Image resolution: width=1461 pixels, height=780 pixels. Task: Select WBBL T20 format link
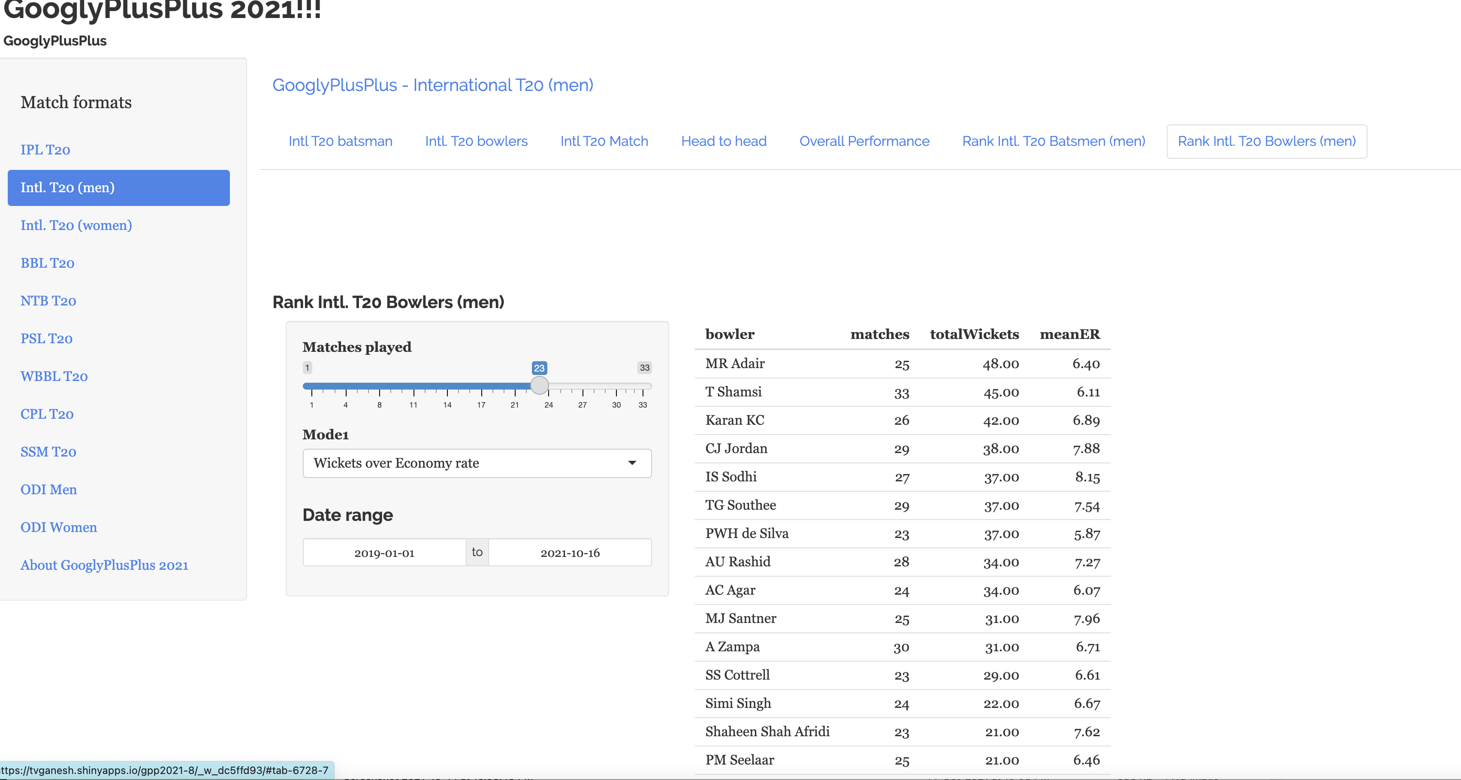tap(54, 377)
